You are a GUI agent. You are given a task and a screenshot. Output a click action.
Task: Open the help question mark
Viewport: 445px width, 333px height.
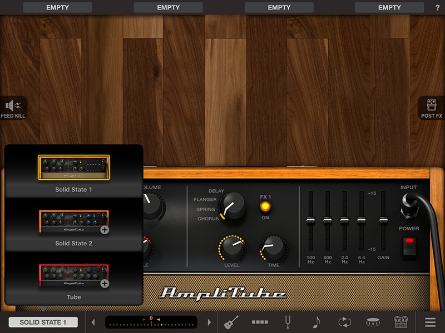point(437,8)
